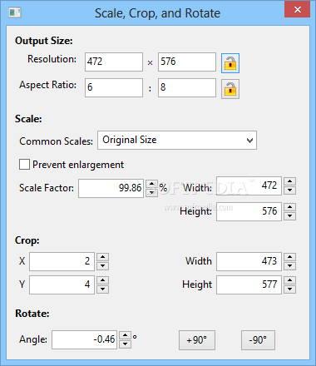This screenshot has height=366, width=316.
Task: Rotate image by -90° button
Action: (x=258, y=340)
